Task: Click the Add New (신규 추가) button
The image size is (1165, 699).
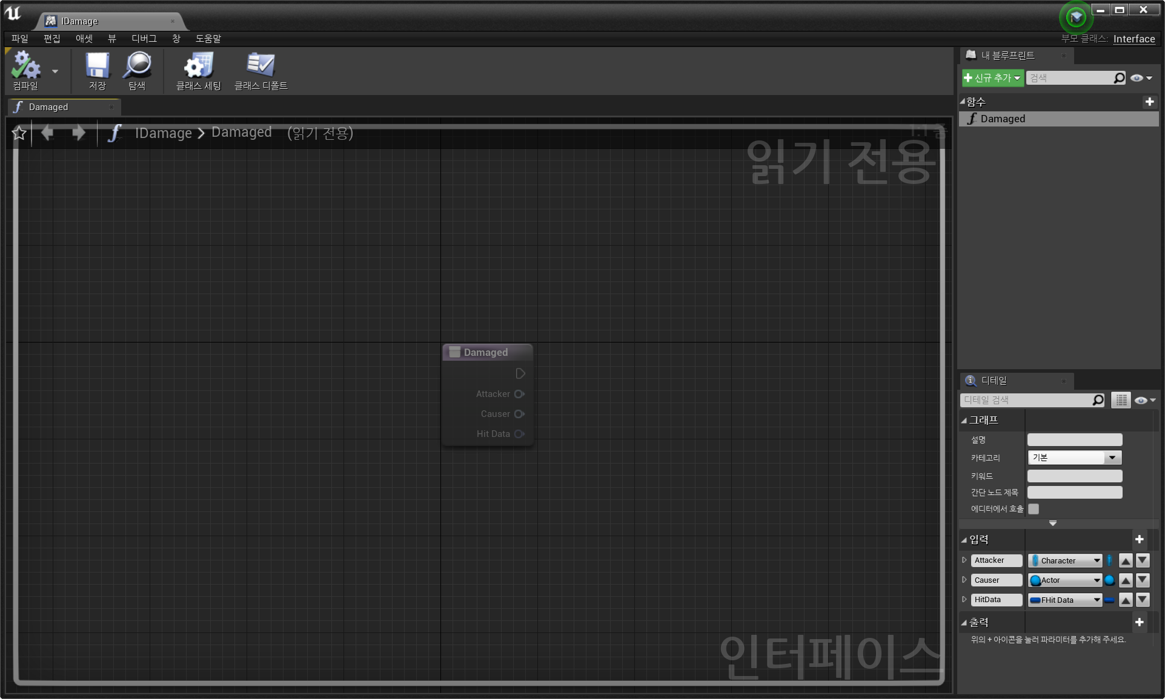Action: (x=992, y=78)
